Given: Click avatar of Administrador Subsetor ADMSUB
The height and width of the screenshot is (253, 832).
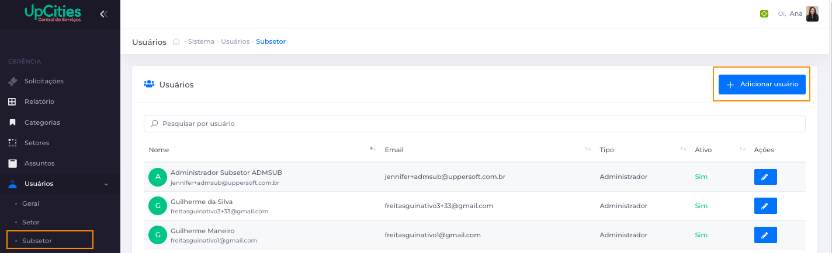Looking at the screenshot, I should pos(158,177).
